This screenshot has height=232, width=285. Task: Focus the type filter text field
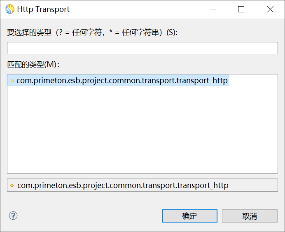[142, 48]
